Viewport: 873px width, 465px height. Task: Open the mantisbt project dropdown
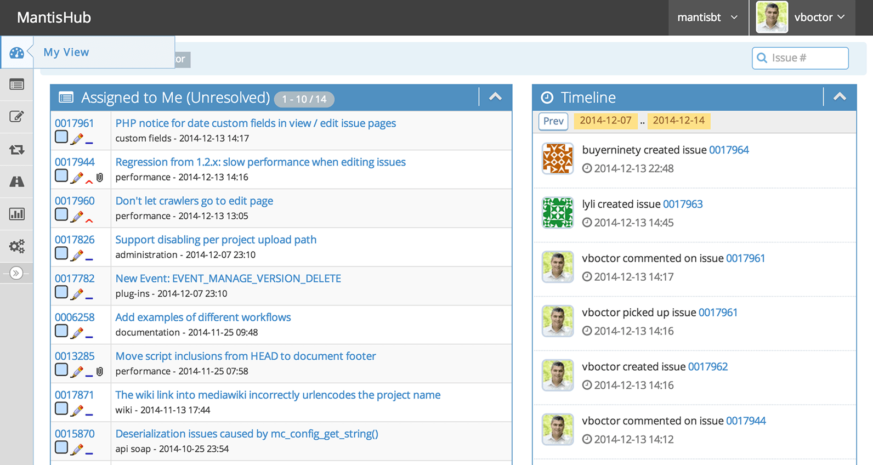[707, 18]
